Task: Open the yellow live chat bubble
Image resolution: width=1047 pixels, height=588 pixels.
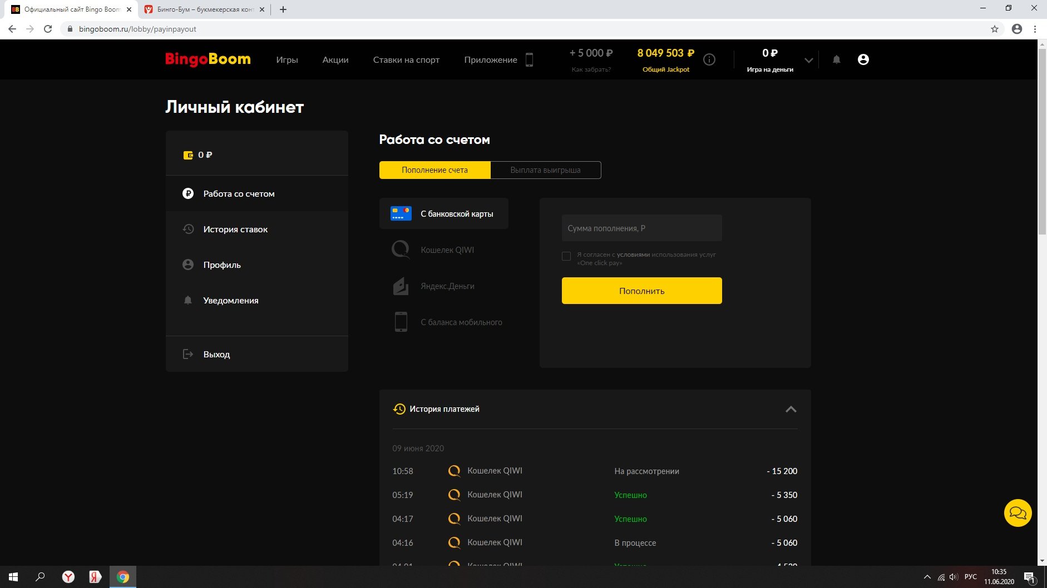Action: [1018, 512]
